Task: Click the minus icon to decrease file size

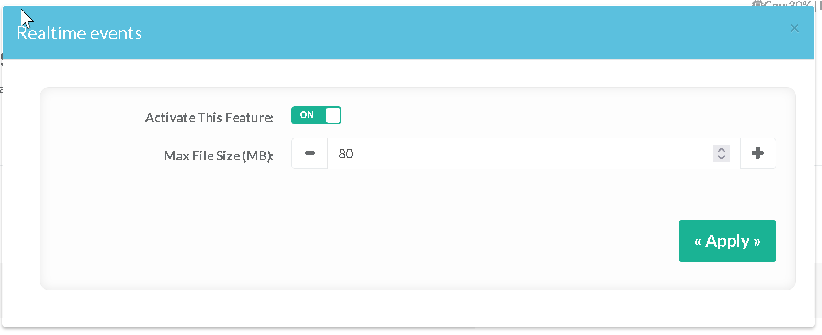Action: coord(310,153)
